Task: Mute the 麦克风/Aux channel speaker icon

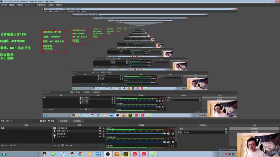Action: tap(168, 134)
